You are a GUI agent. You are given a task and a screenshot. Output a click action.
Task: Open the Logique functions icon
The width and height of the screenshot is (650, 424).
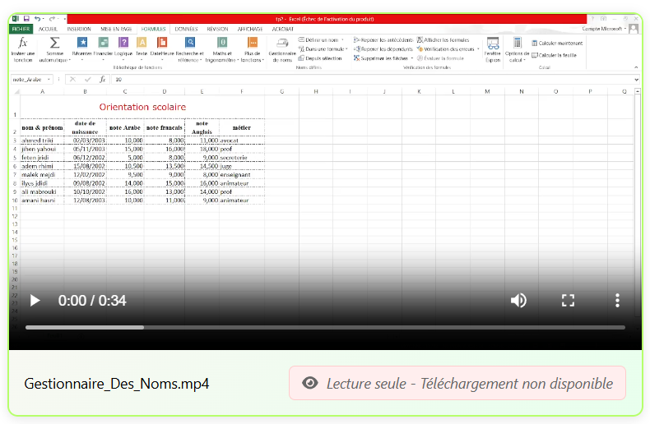[x=123, y=42]
